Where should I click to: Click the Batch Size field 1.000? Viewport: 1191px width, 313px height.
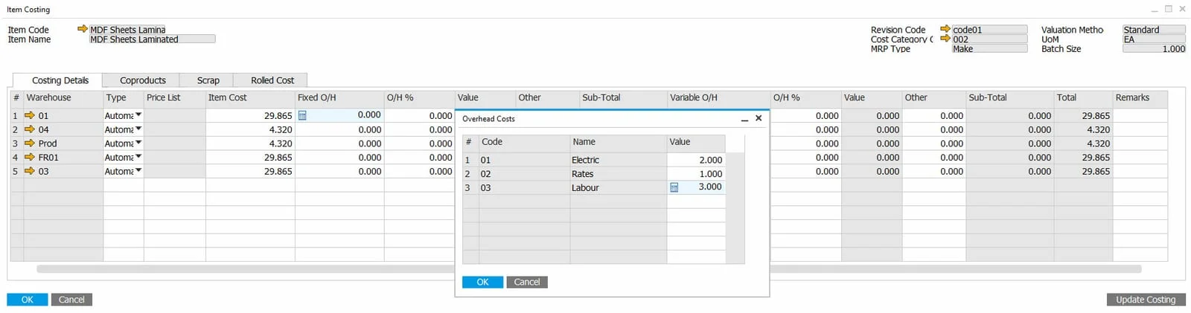1154,48
